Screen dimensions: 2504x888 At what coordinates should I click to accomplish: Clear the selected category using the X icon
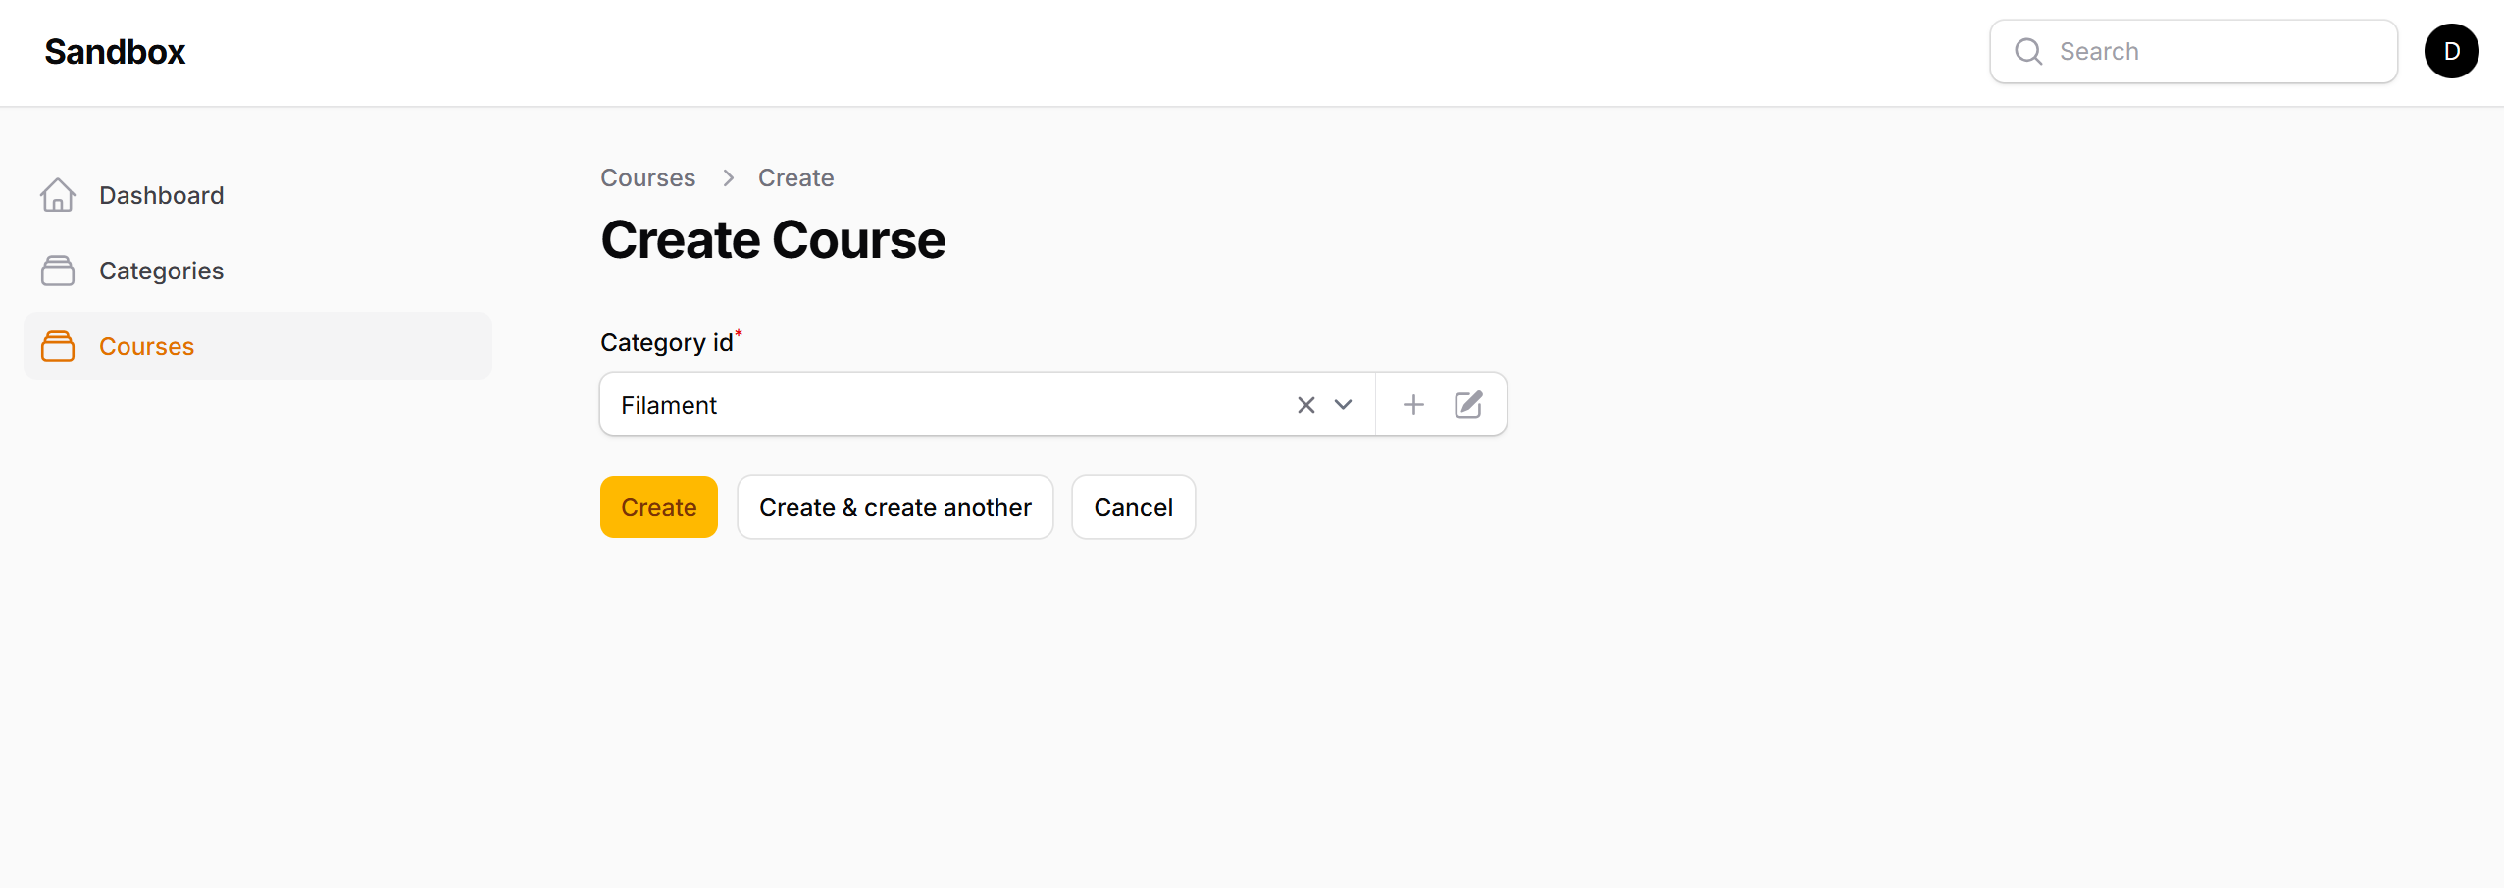[x=1304, y=404]
